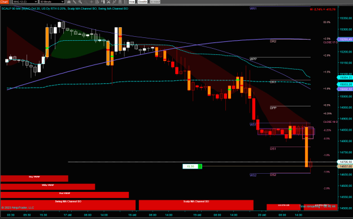Viewport: 353px width, 219px height.
Task: Click the WR1 pivot level label
Action: click(x=253, y=8)
